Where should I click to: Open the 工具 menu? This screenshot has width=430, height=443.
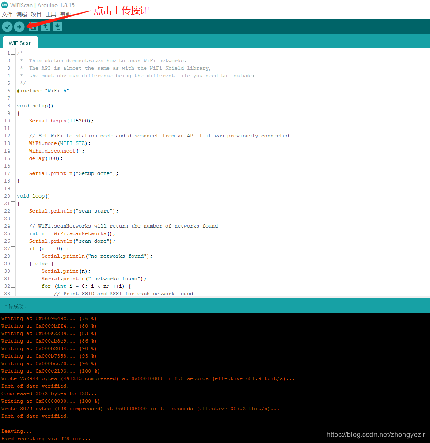50,15
